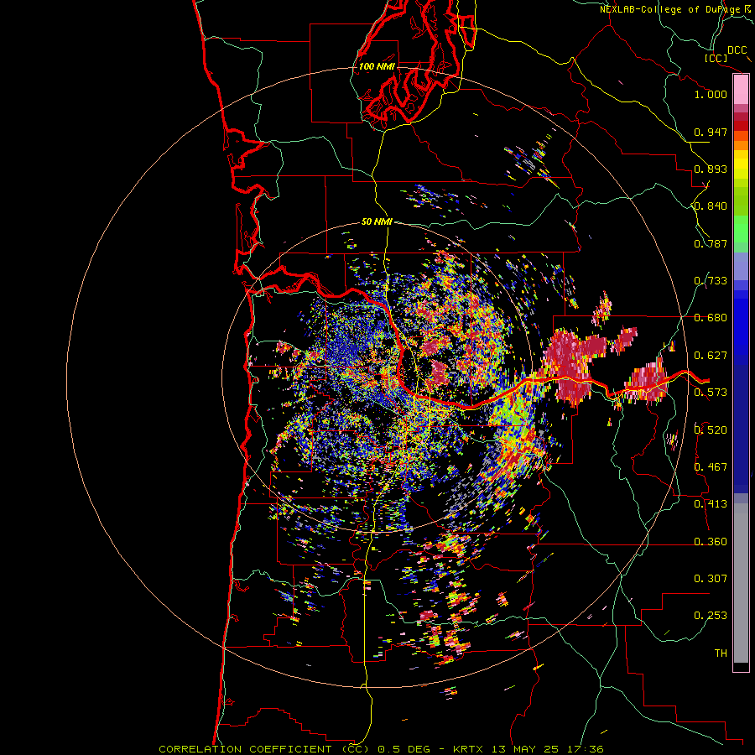Viewport: 755px width, 755px height.
Task: Pick the bright green swatch on the color bar
Action: 741,229
